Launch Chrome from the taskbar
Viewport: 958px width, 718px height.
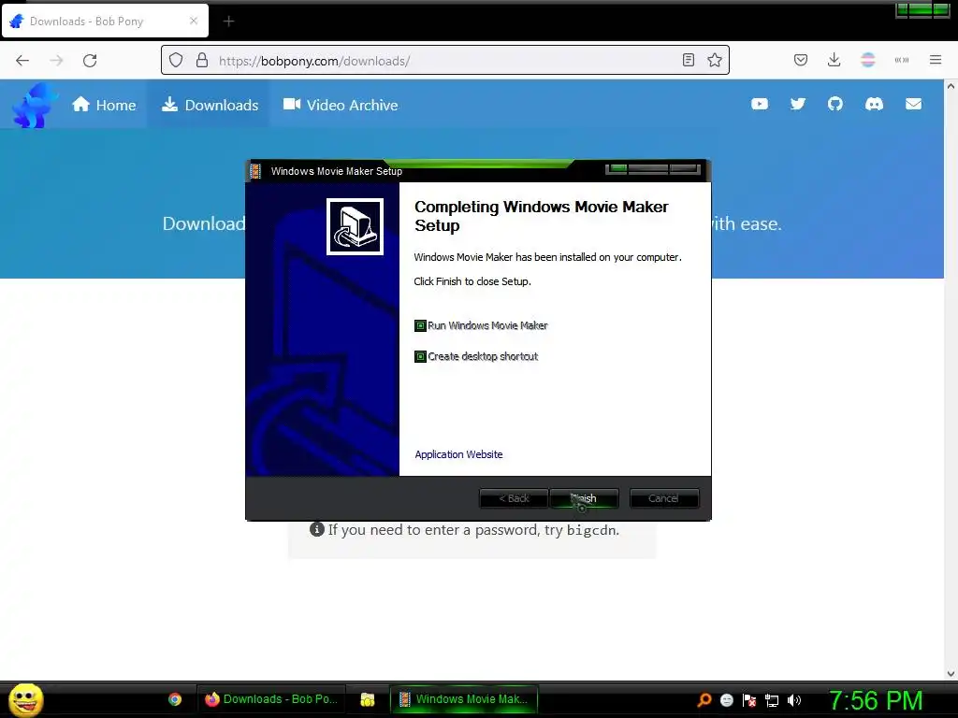(175, 699)
